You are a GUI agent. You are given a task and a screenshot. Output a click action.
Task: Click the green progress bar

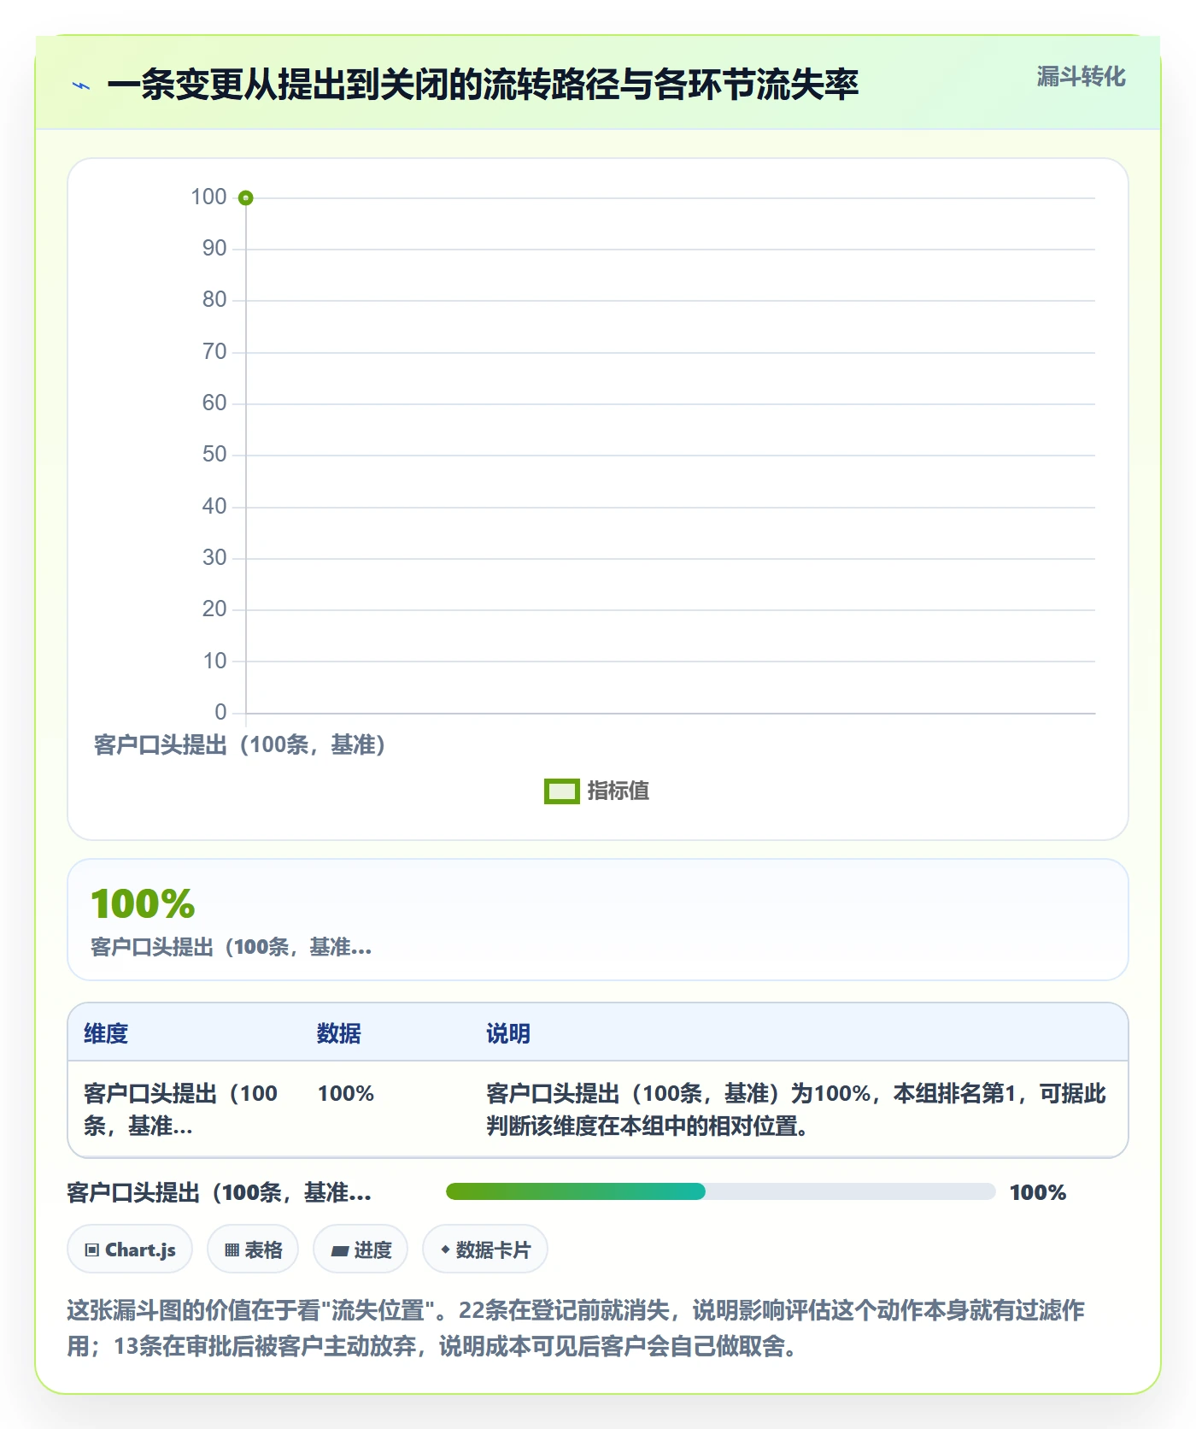576,1191
